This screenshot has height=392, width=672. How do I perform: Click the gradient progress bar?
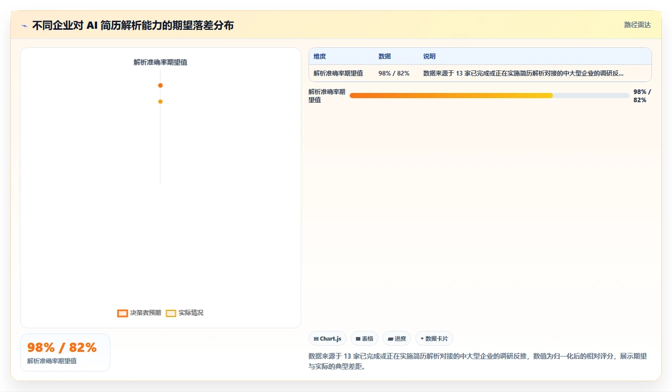click(x=489, y=96)
